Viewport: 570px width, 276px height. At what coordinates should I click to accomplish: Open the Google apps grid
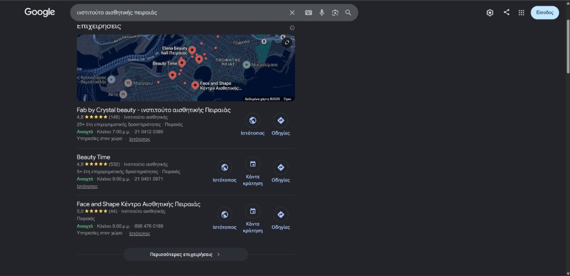pyautogui.click(x=521, y=13)
